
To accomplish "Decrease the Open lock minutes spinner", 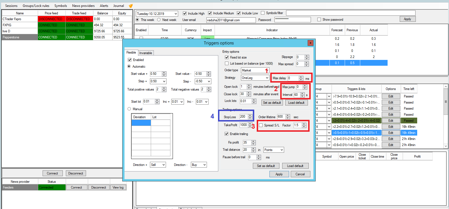I will (x=249, y=88).
